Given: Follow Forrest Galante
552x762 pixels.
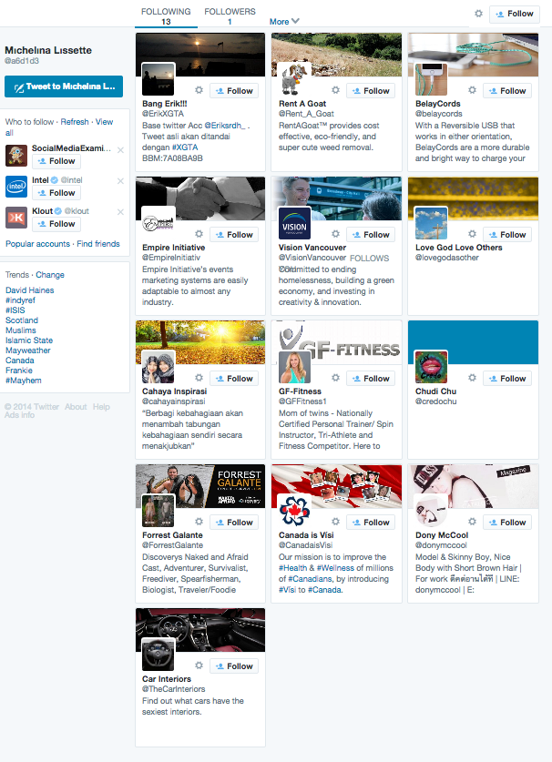Looking at the screenshot, I should coord(234,523).
